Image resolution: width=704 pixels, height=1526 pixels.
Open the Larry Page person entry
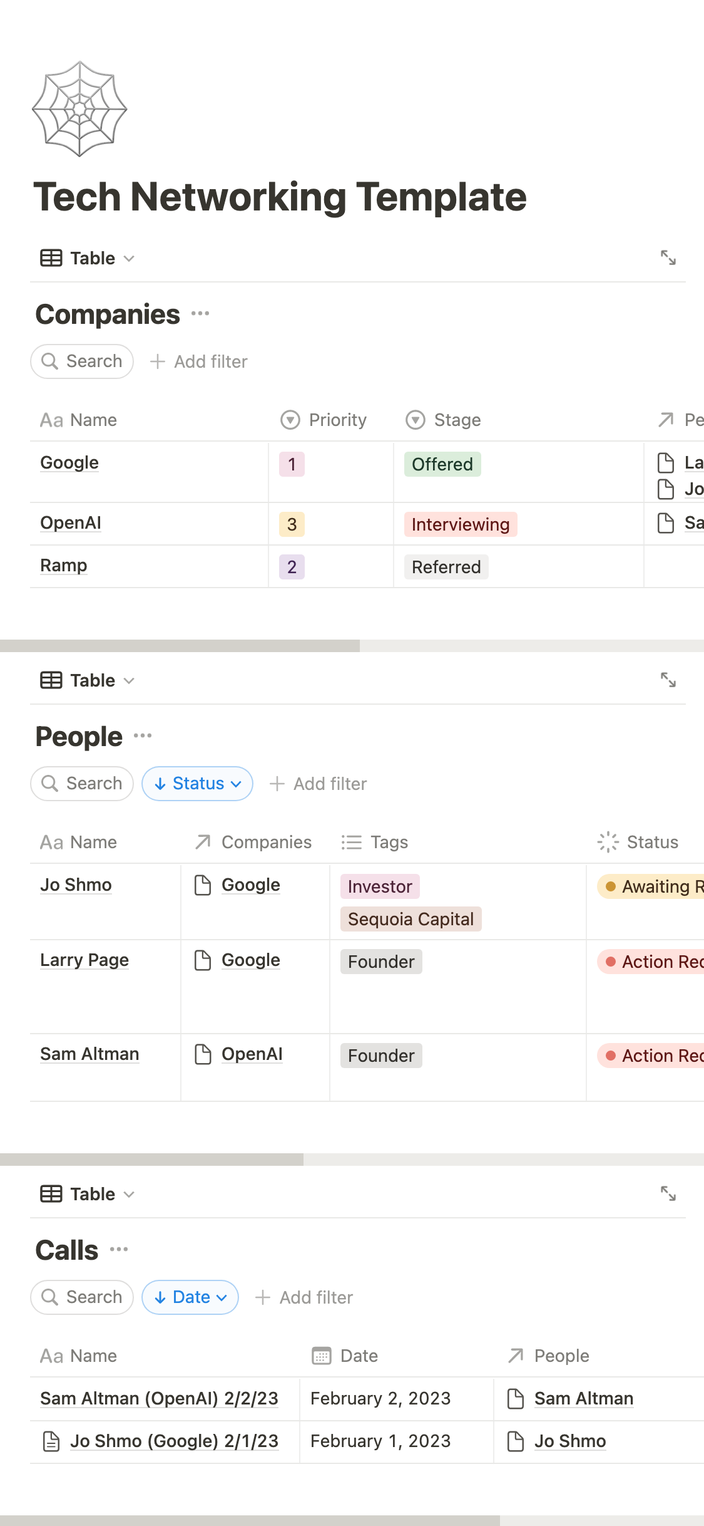pos(84,960)
